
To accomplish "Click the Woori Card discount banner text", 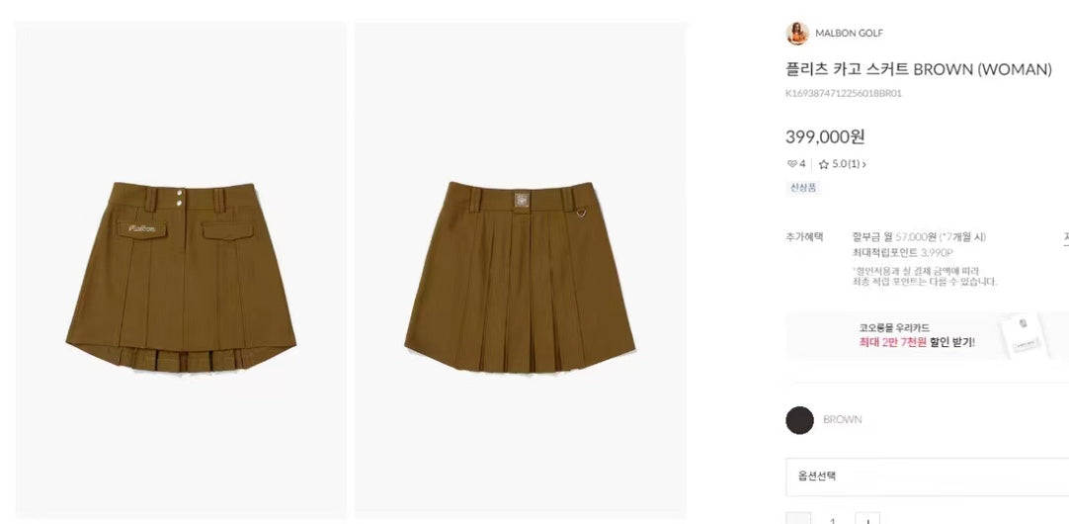I will (x=916, y=335).
